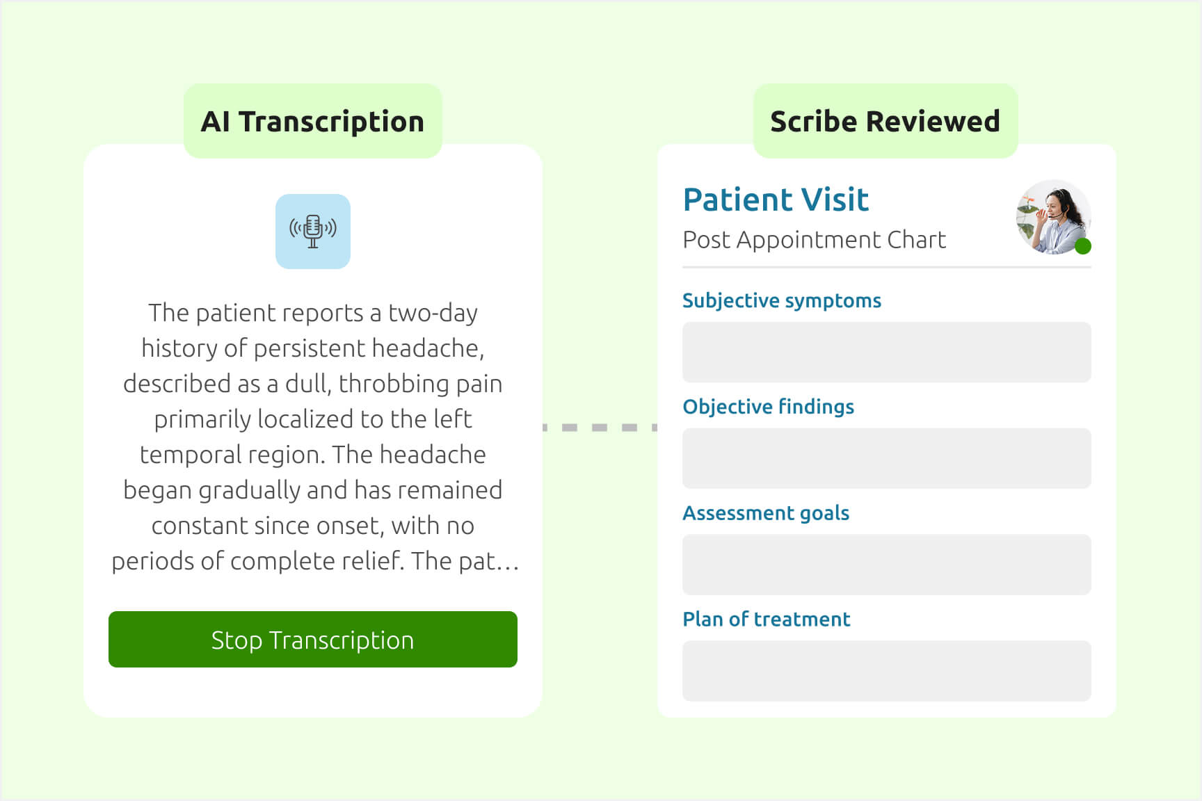
Task: Click the Assessment goals label
Action: [766, 513]
